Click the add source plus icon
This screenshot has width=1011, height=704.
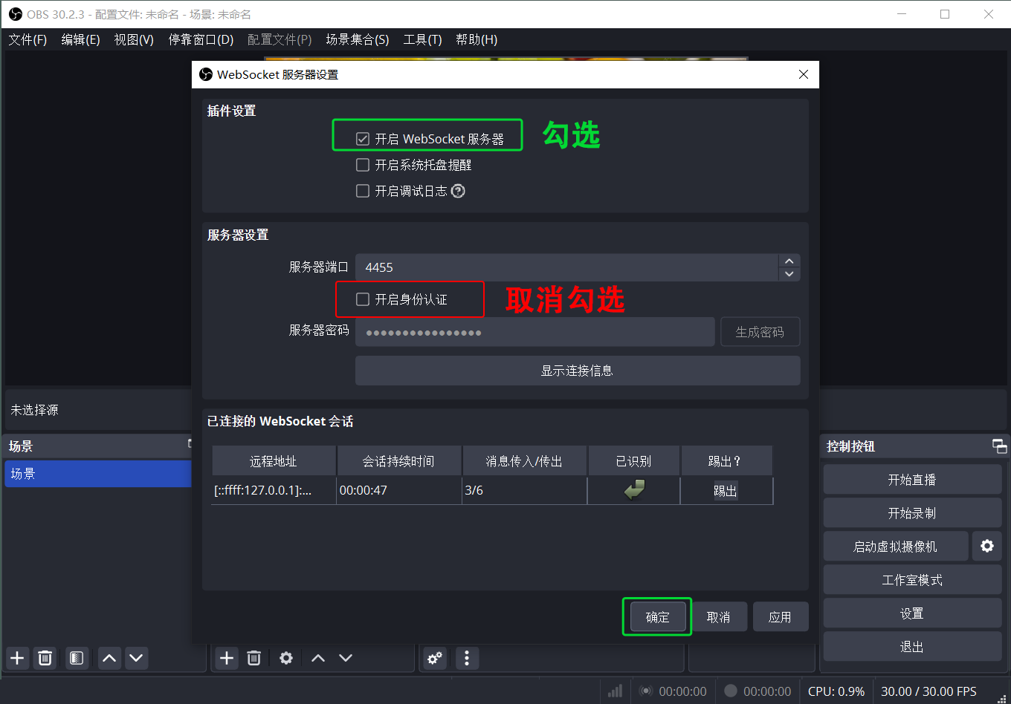[227, 658]
